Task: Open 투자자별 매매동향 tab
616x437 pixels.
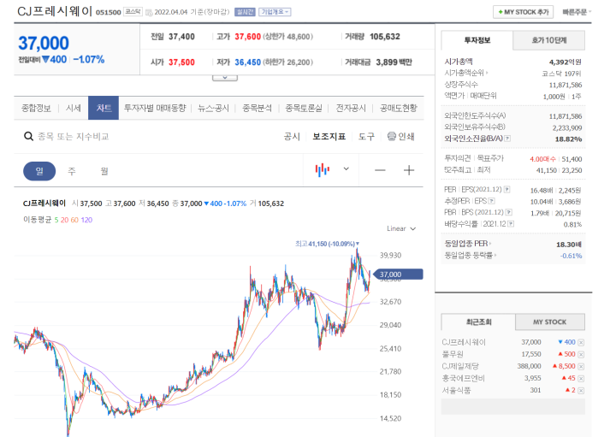Action: [x=155, y=108]
